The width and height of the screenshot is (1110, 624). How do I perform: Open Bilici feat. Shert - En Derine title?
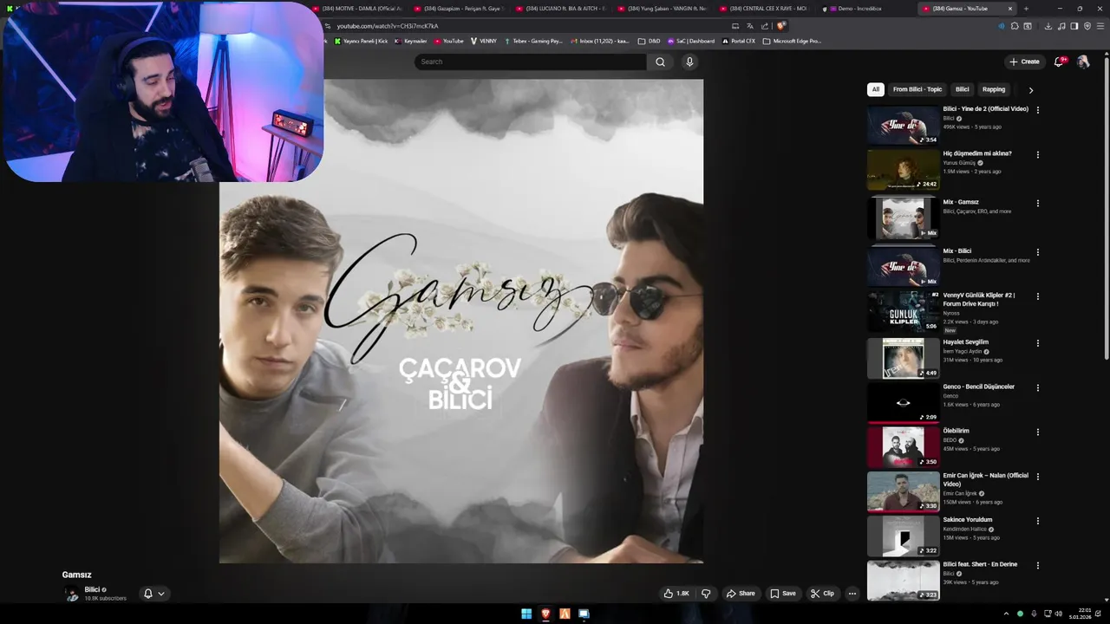(980, 564)
